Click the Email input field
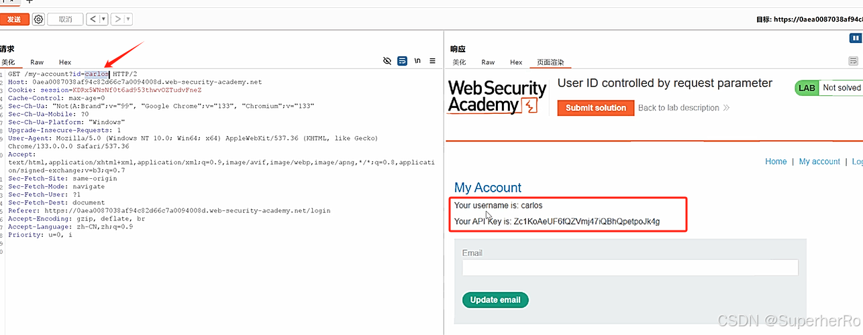The image size is (863, 335). pyautogui.click(x=630, y=268)
